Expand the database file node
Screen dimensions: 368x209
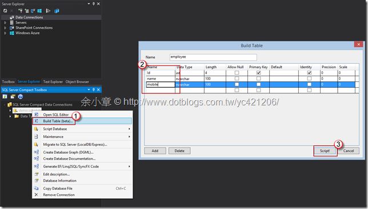tap(10, 110)
